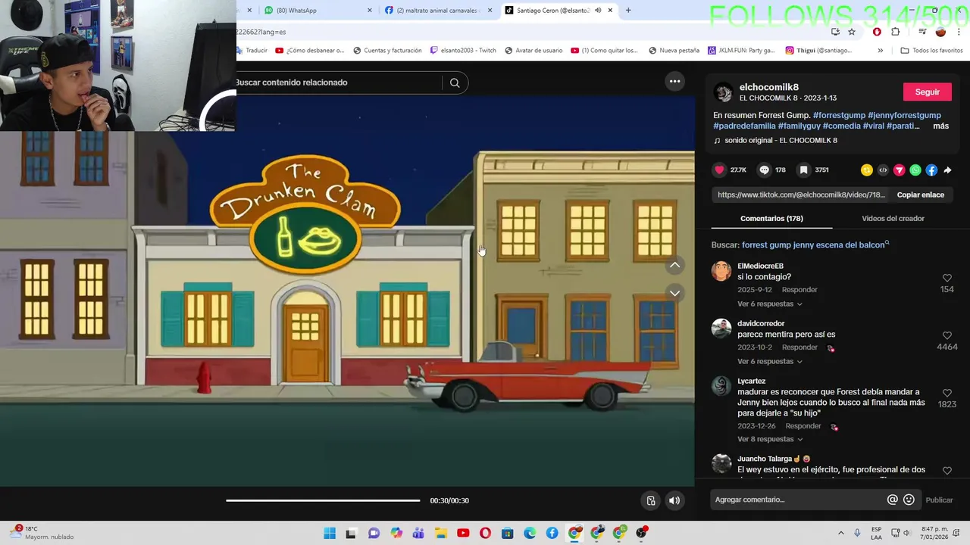Click 'Publicar' comment button
This screenshot has height=545, width=970.
[939, 500]
